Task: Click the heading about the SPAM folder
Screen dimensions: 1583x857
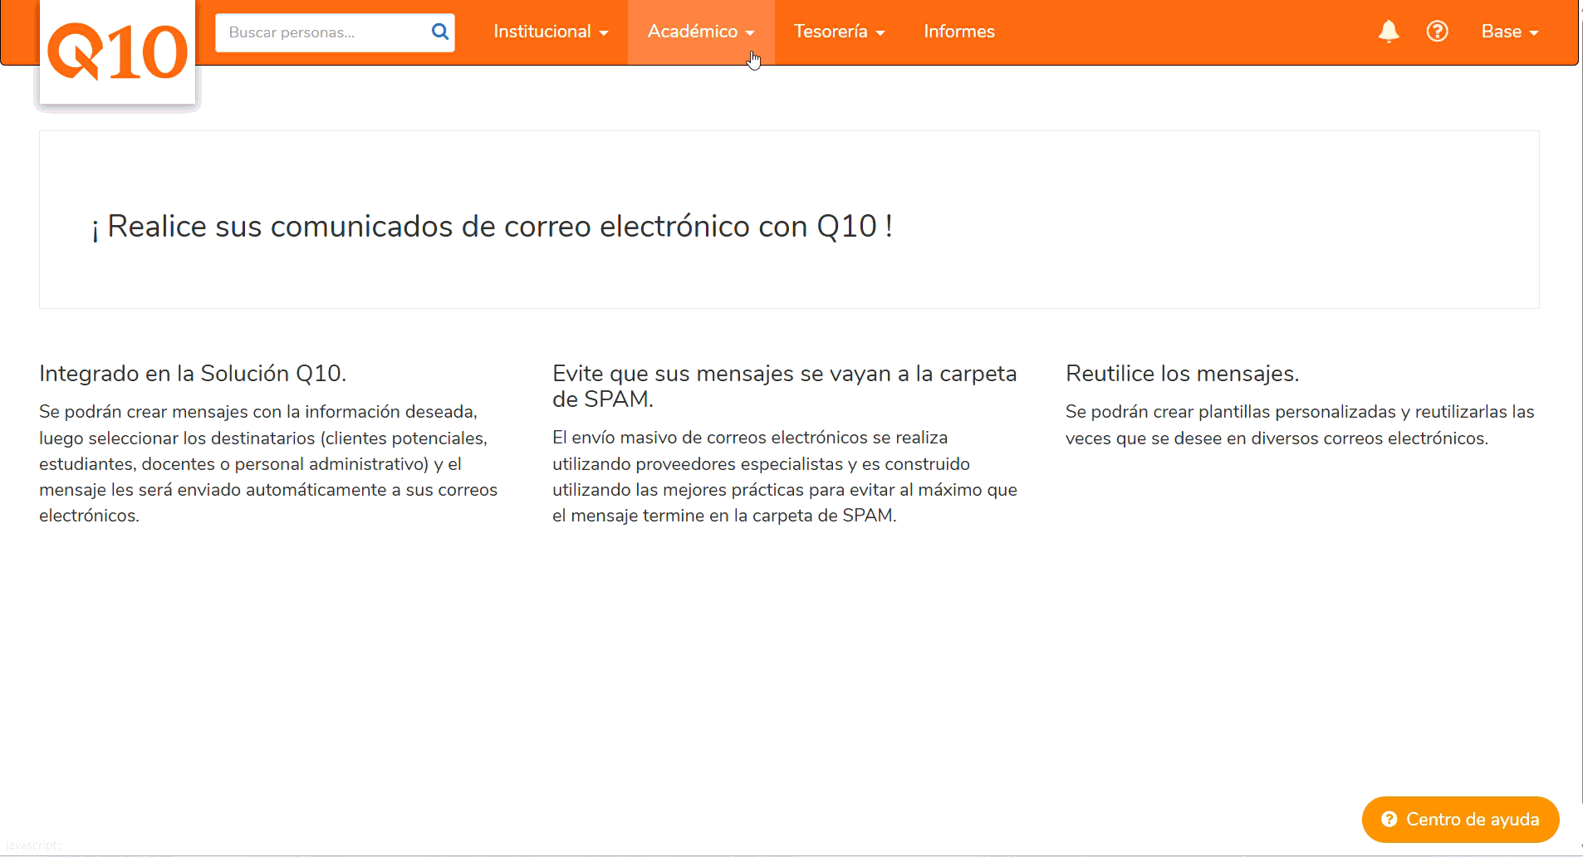Action: pos(785,386)
